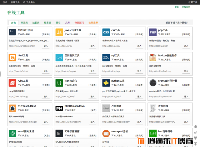Switch to the 其它 tab

coord(58,23)
